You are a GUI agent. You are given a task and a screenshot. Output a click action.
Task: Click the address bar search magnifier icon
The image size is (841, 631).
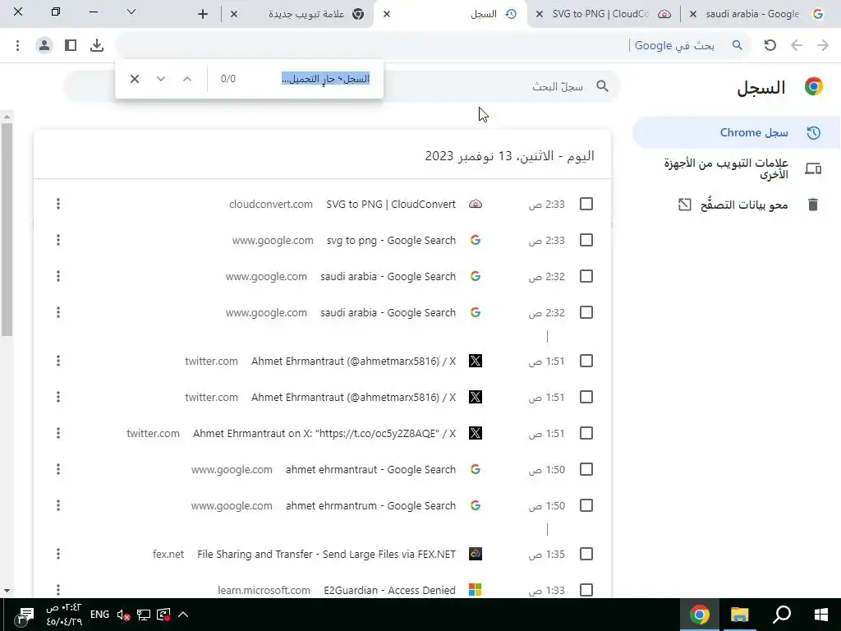pyautogui.click(x=738, y=45)
